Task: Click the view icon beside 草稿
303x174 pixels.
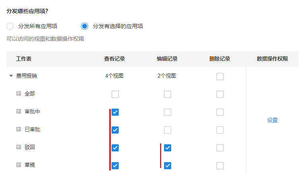Action: (18, 165)
